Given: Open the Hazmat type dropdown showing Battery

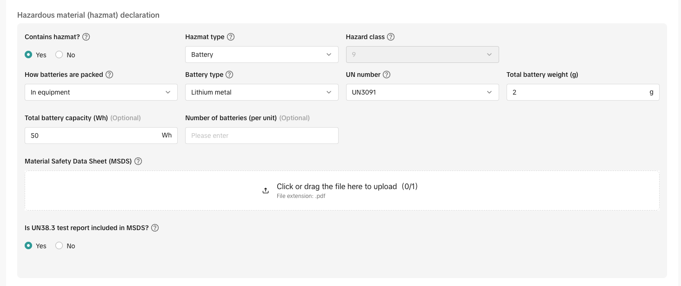Looking at the screenshot, I should coord(261,54).
